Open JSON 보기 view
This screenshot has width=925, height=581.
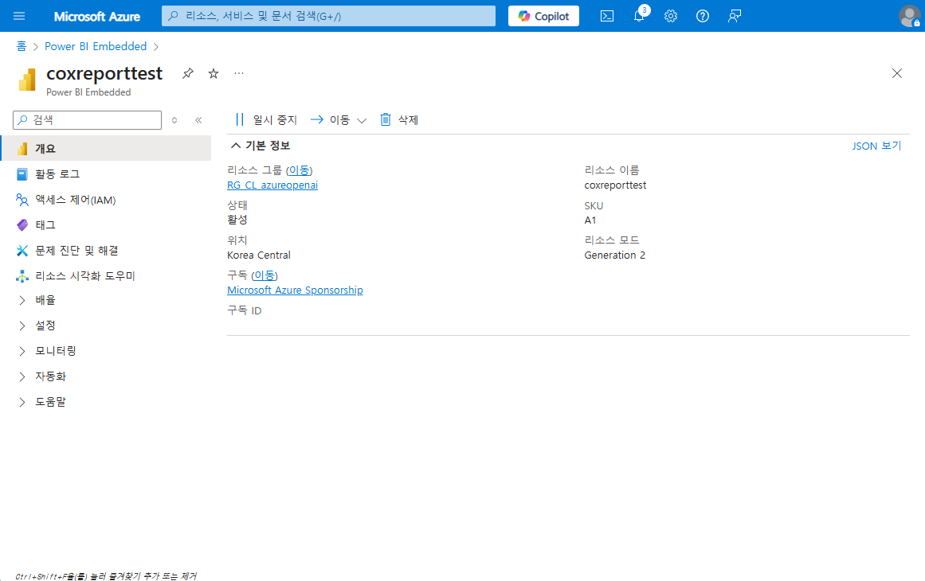coord(876,146)
